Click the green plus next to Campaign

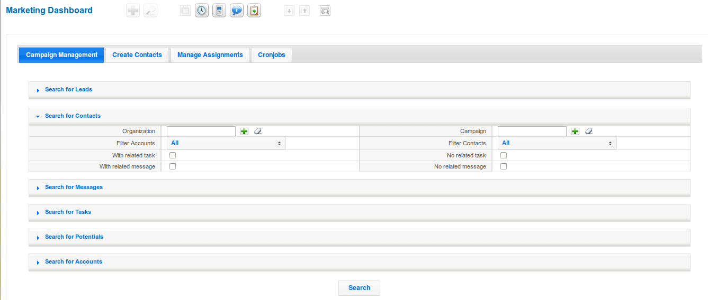(x=575, y=131)
